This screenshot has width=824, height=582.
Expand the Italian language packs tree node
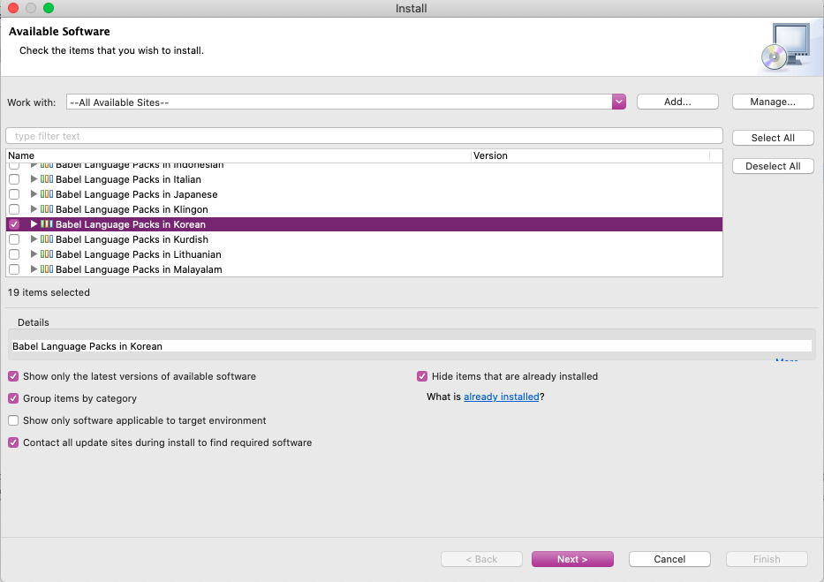pos(34,179)
